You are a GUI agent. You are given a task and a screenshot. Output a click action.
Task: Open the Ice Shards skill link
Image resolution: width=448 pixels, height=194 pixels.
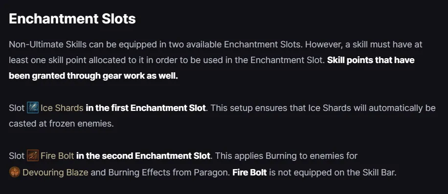[x=62, y=108]
